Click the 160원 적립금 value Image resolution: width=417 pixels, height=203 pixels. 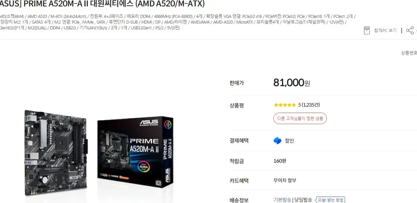(280, 161)
